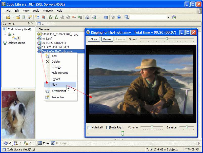
Task: Close the Contents panel
Action: click(32, 24)
